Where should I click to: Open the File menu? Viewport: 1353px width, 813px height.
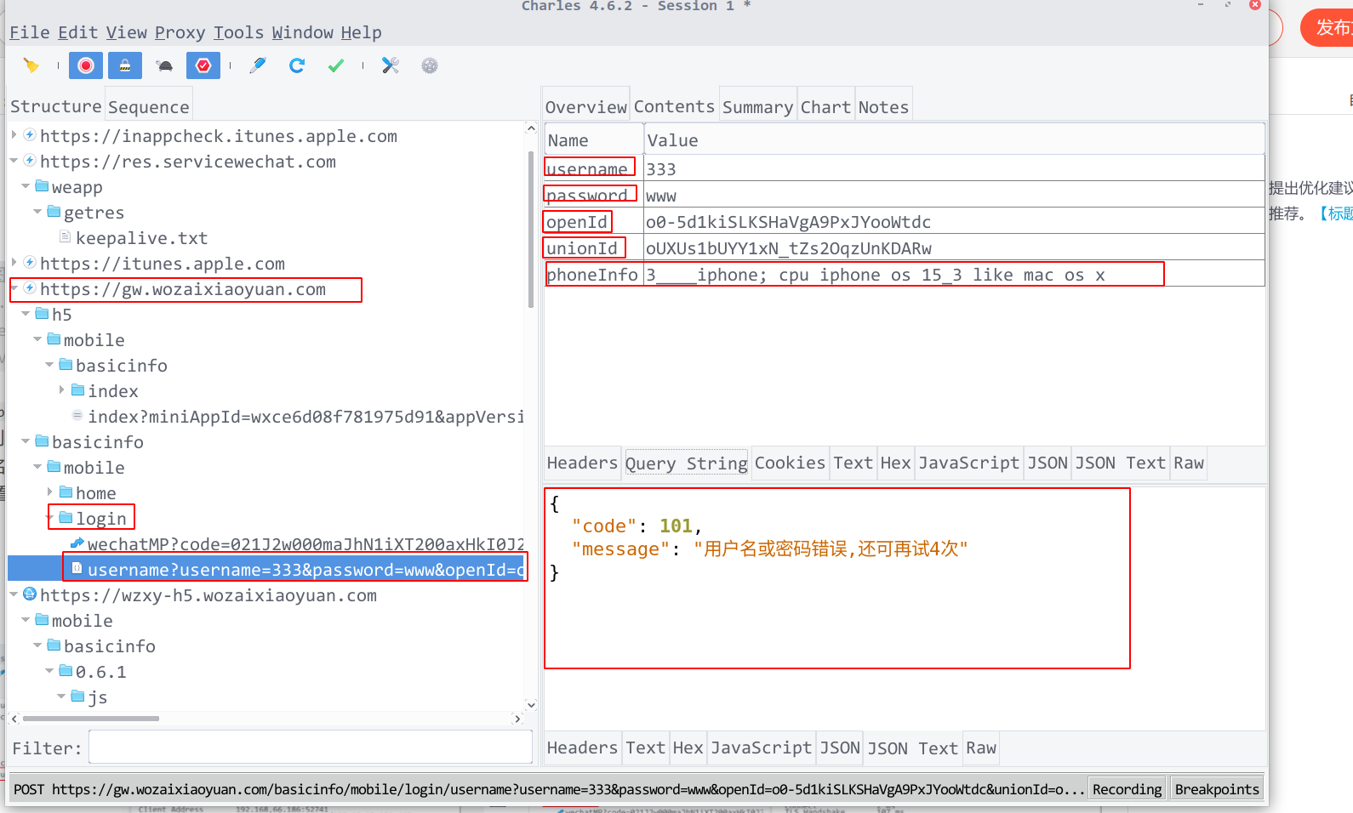pos(30,32)
